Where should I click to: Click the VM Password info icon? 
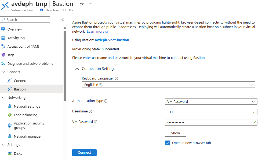click(96, 122)
